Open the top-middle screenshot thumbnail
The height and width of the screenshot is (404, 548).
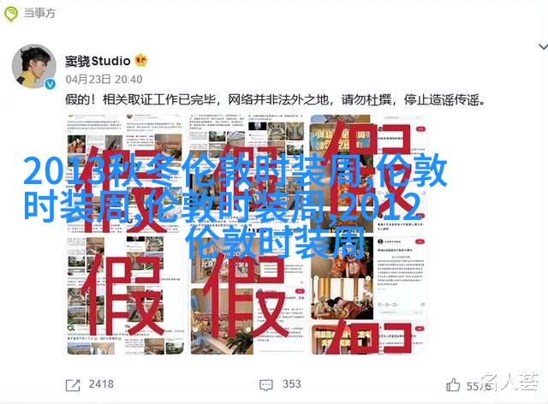coord(247,174)
